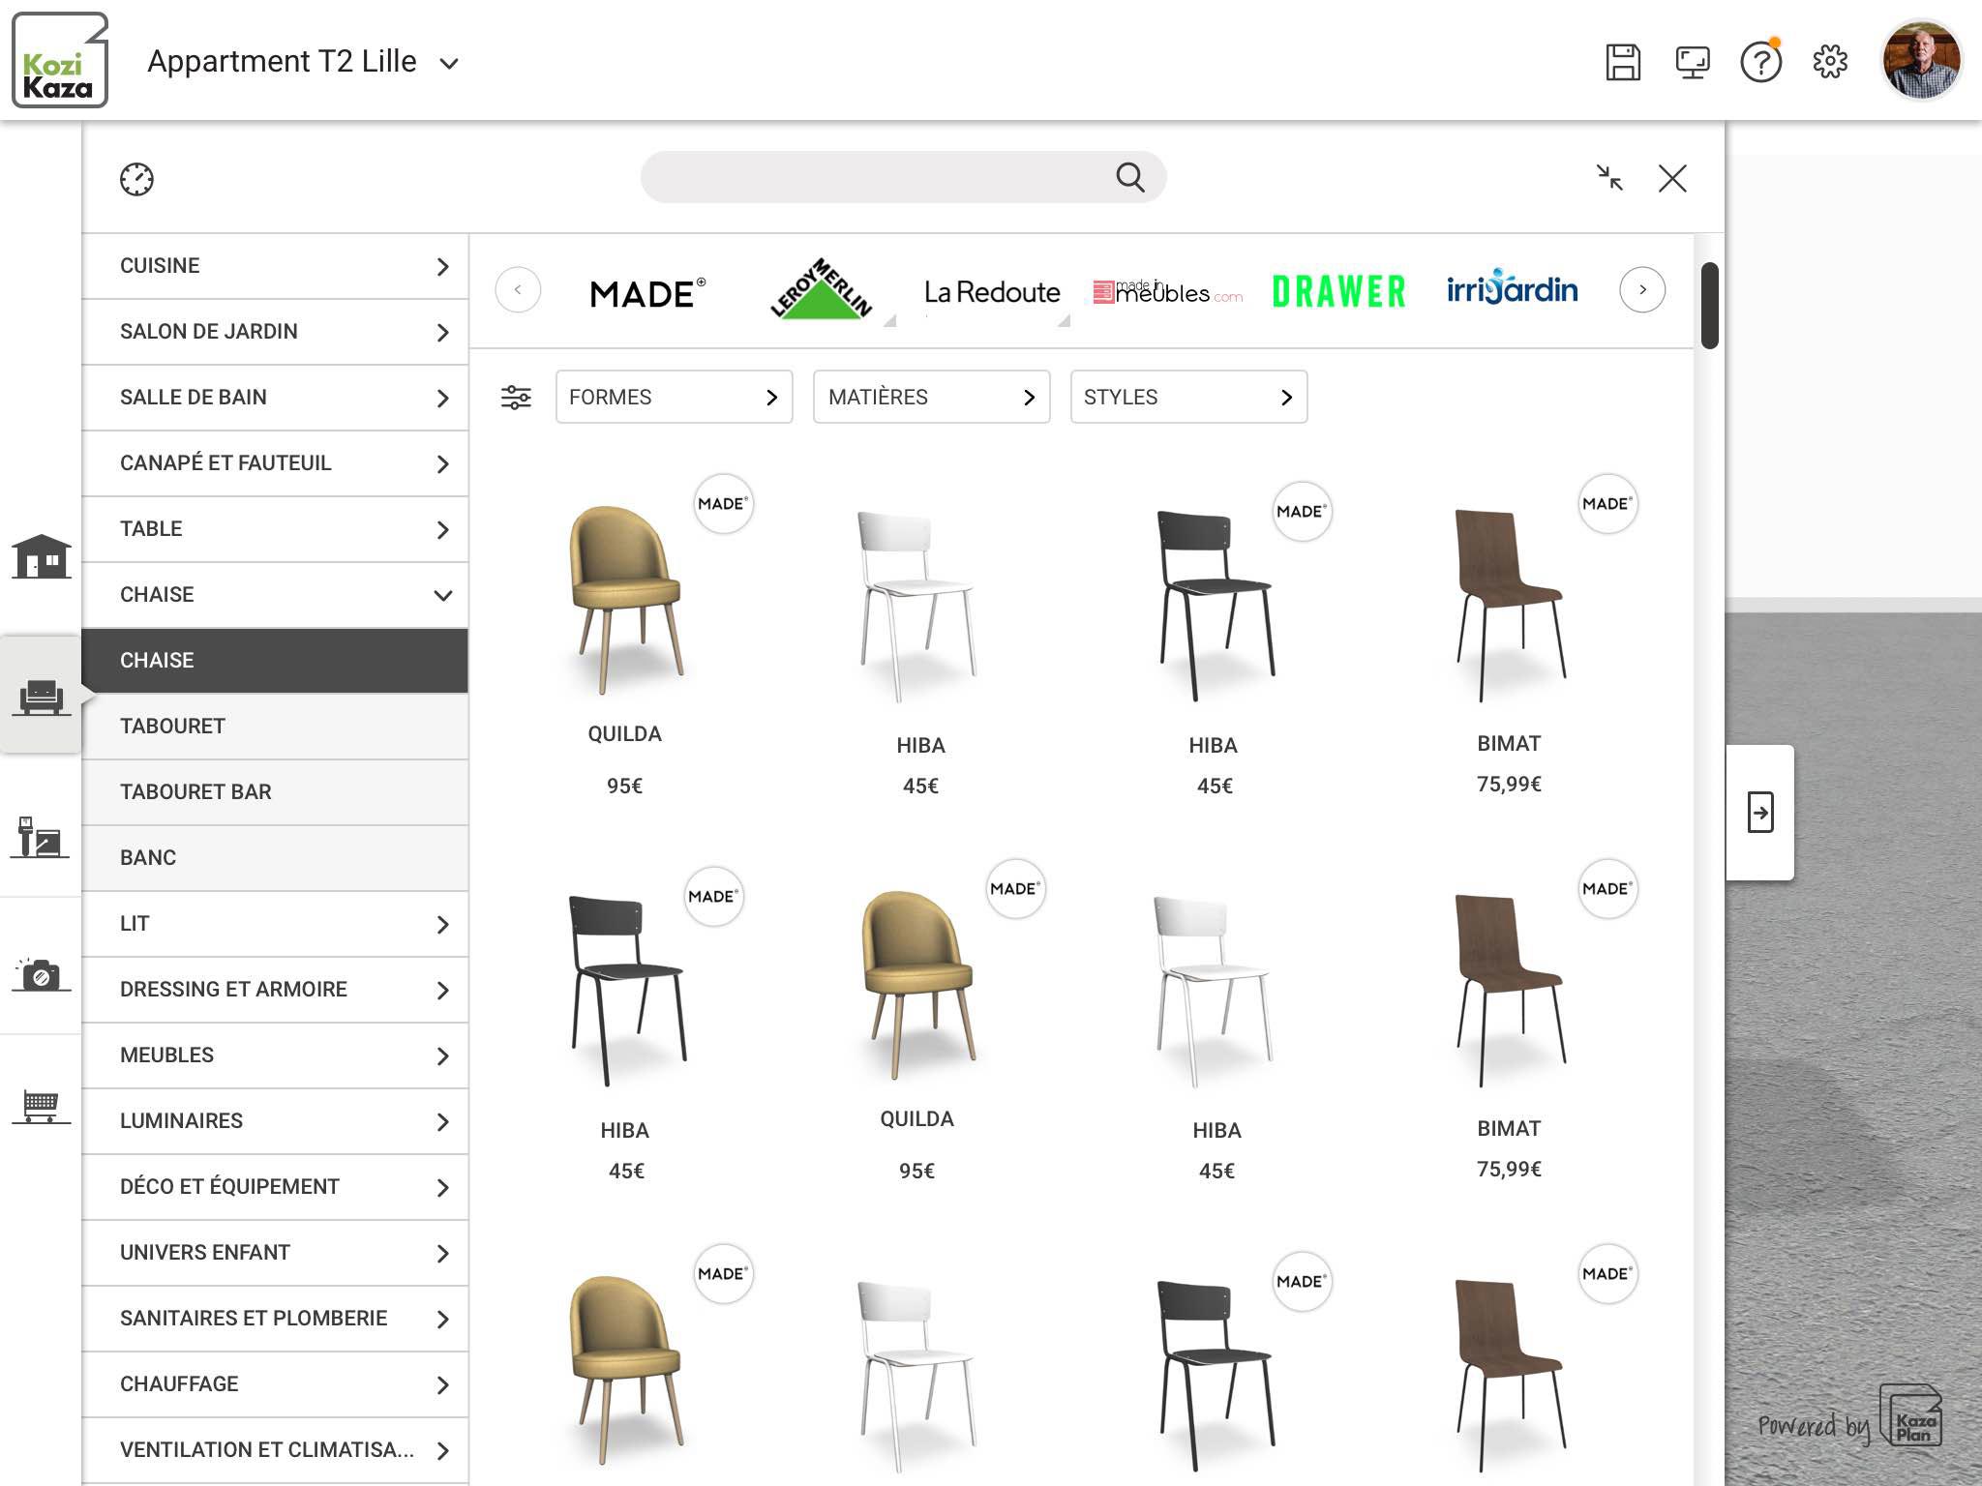Select the TABOURET BAR subcategory

(275, 792)
